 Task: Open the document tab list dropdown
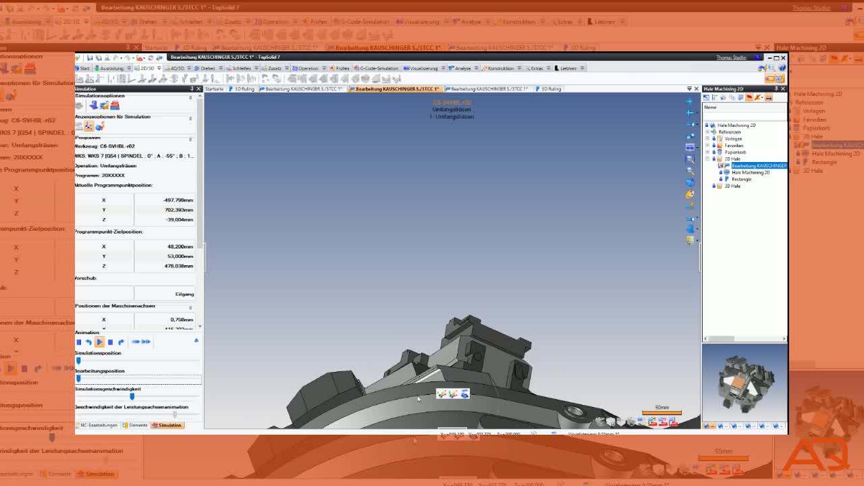tap(689, 89)
